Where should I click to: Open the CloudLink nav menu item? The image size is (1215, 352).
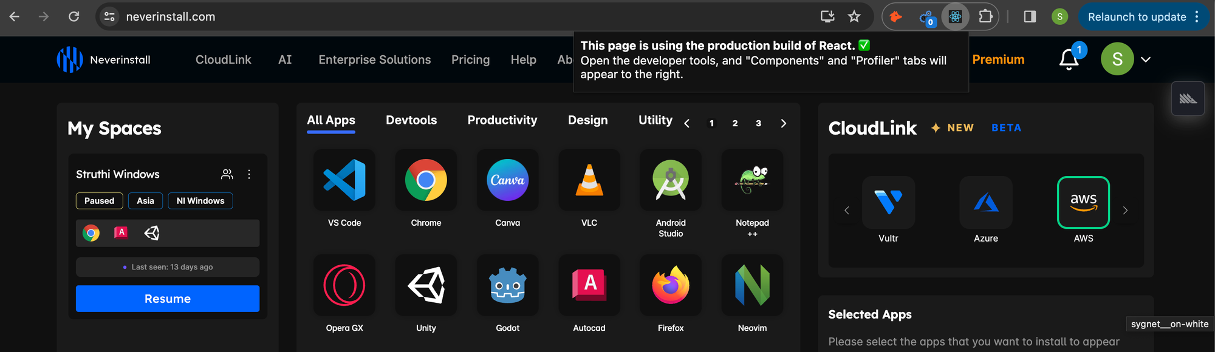224,59
